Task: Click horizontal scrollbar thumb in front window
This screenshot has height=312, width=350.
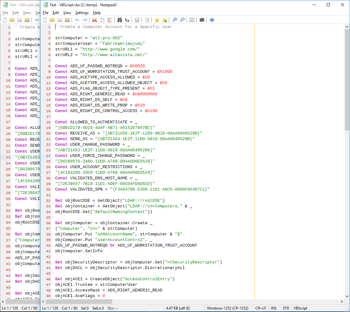Action: pos(79,301)
